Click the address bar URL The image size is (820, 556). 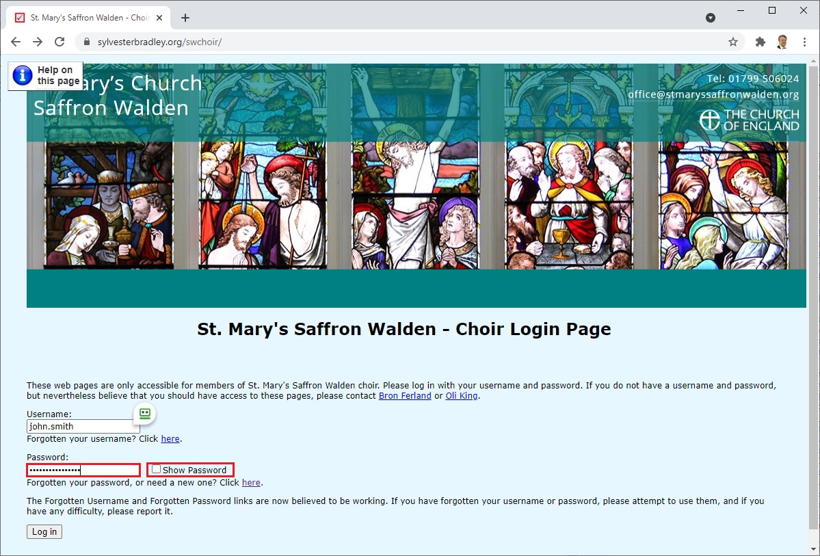(x=159, y=42)
